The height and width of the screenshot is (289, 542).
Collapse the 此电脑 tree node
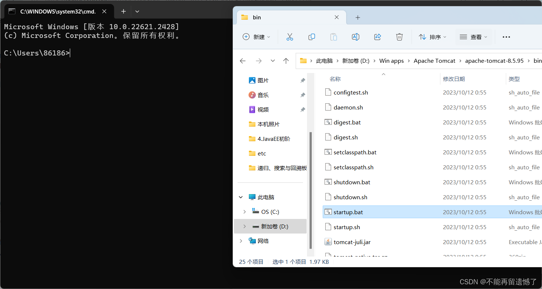(241, 197)
